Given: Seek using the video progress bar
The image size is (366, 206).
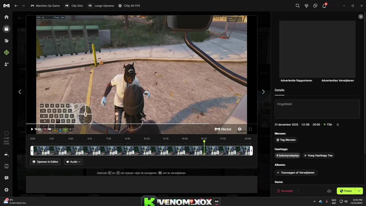Looking at the screenshot, I should [x=142, y=124].
